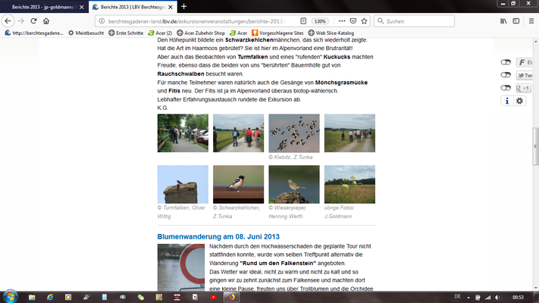Viewport: 539px width, 303px height.
Task: Open the Kiebitz flock photo thumbnail
Action: [294, 133]
